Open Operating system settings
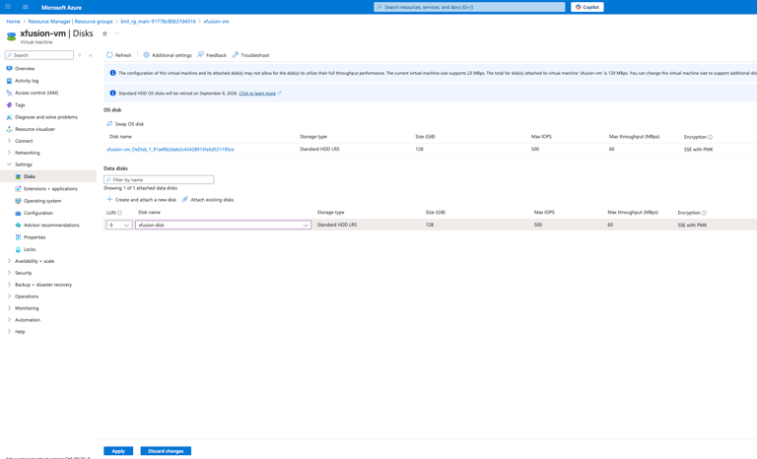 [x=42, y=201]
